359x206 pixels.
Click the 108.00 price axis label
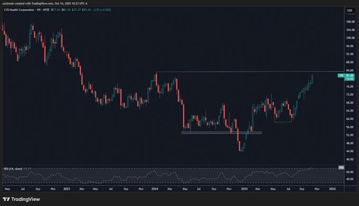coord(351,22)
